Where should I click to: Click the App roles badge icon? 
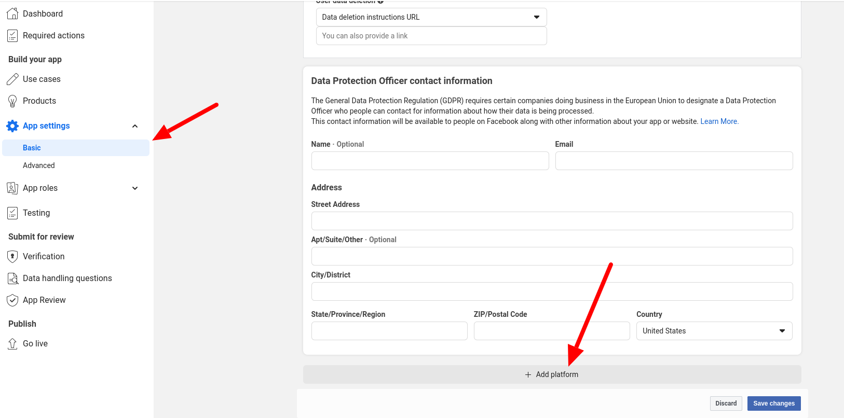(12, 188)
